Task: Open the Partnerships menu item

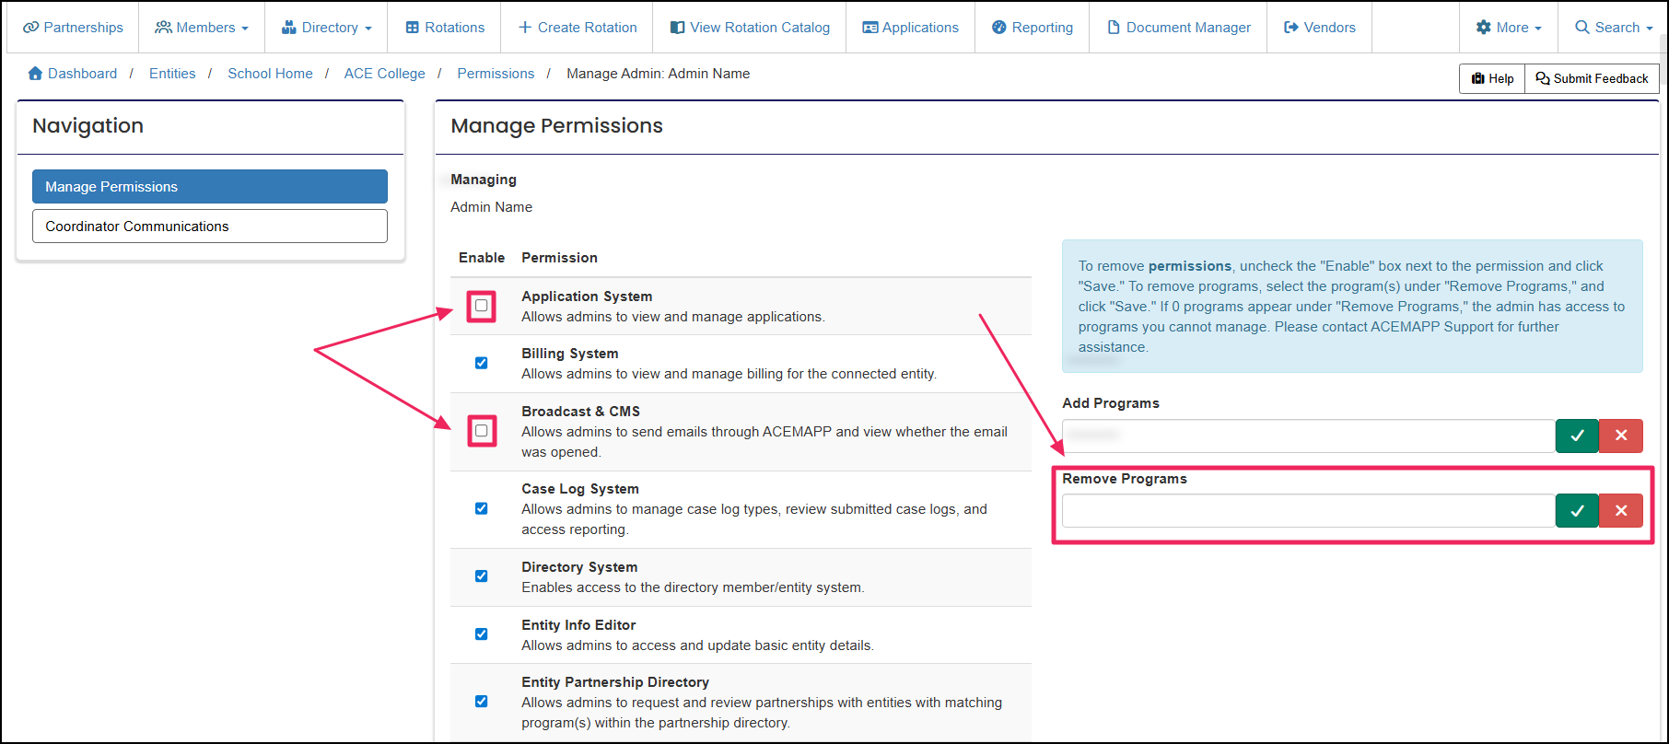Action: (73, 28)
